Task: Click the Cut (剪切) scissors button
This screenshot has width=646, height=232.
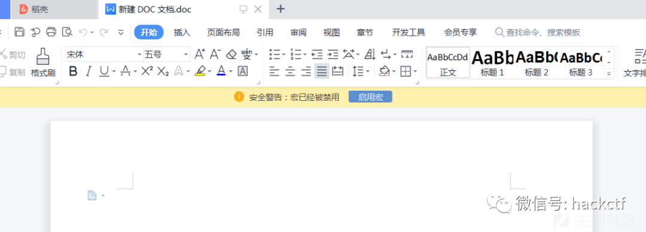Action: (13, 55)
